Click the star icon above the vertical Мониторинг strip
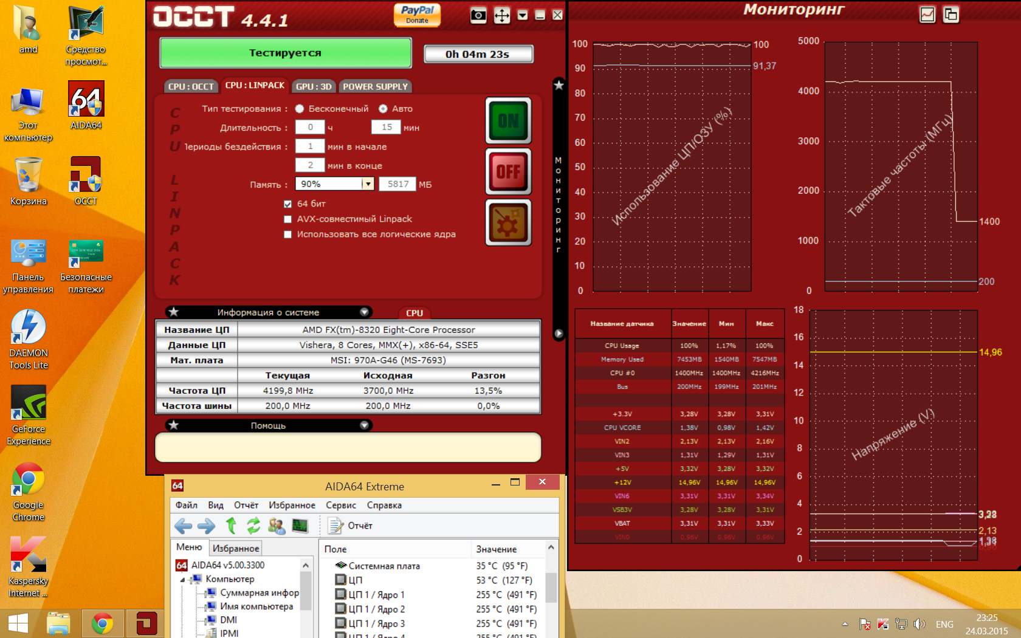This screenshot has height=638, width=1021. pyautogui.click(x=559, y=85)
